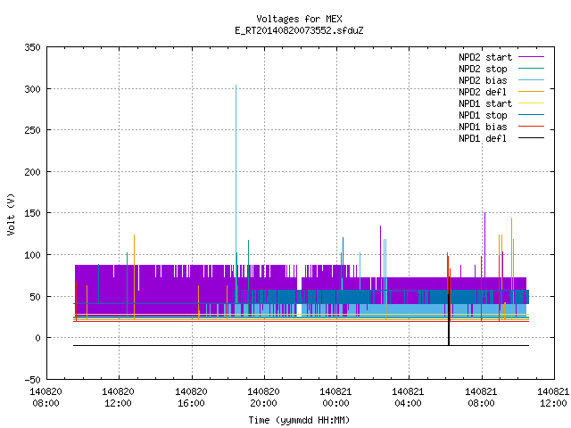Click the 'NPD2 defl' legend label

click(x=483, y=92)
